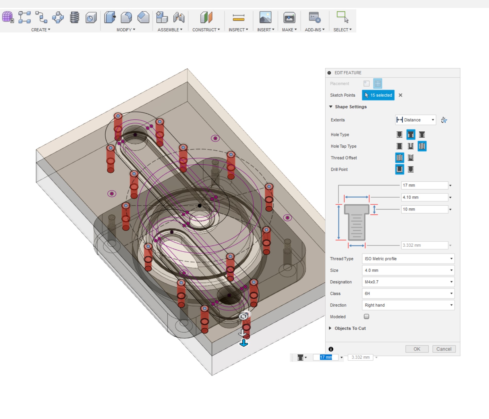The image size is (489, 419).
Task: Click the Press Pull modify icon
Action: (x=110, y=18)
